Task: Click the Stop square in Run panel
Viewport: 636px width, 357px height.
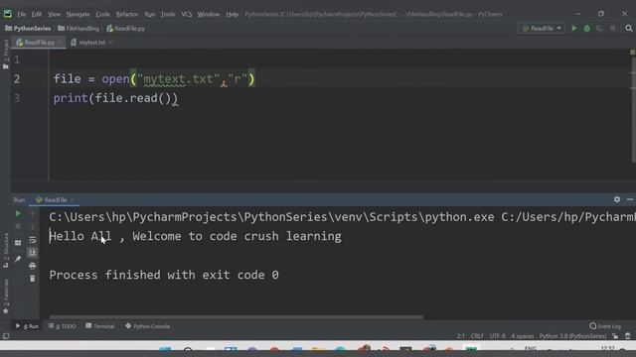Action: point(18,226)
